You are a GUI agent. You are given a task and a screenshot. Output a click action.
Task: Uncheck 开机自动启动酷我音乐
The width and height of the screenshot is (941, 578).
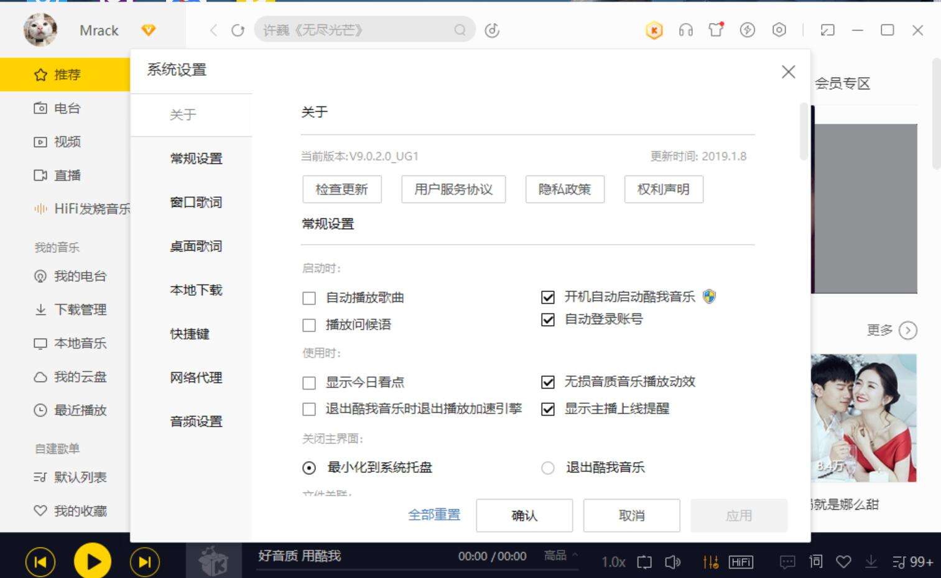coord(548,297)
